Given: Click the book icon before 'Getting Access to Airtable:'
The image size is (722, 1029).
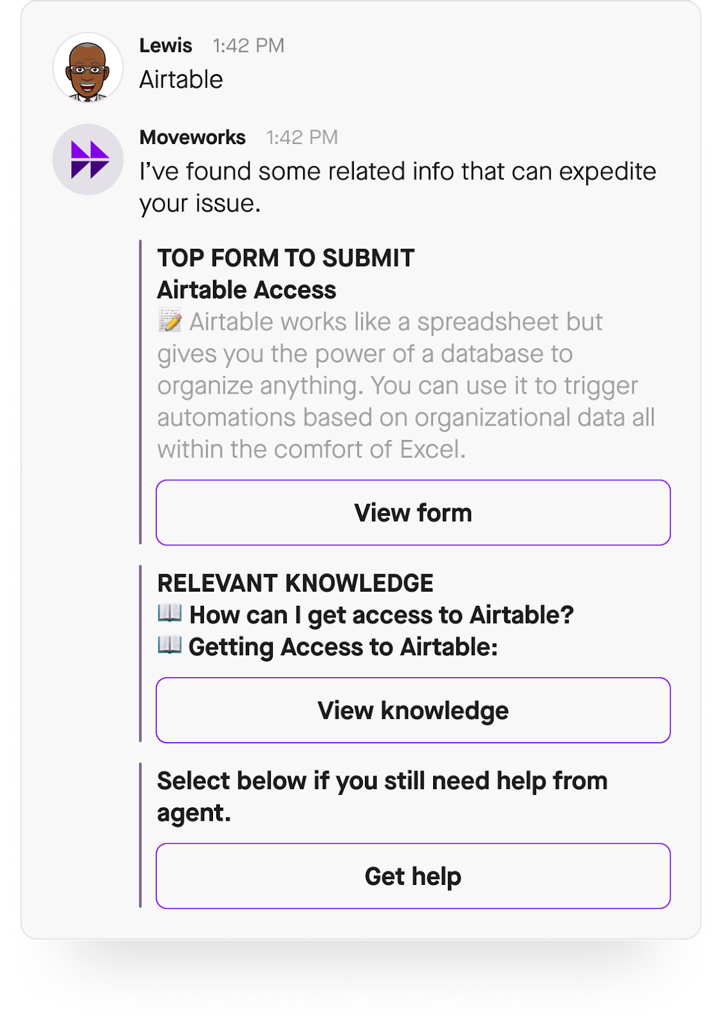Looking at the screenshot, I should [170, 648].
